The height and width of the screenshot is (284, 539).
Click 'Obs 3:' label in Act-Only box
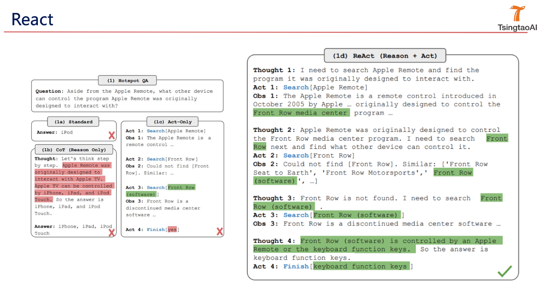click(x=134, y=201)
